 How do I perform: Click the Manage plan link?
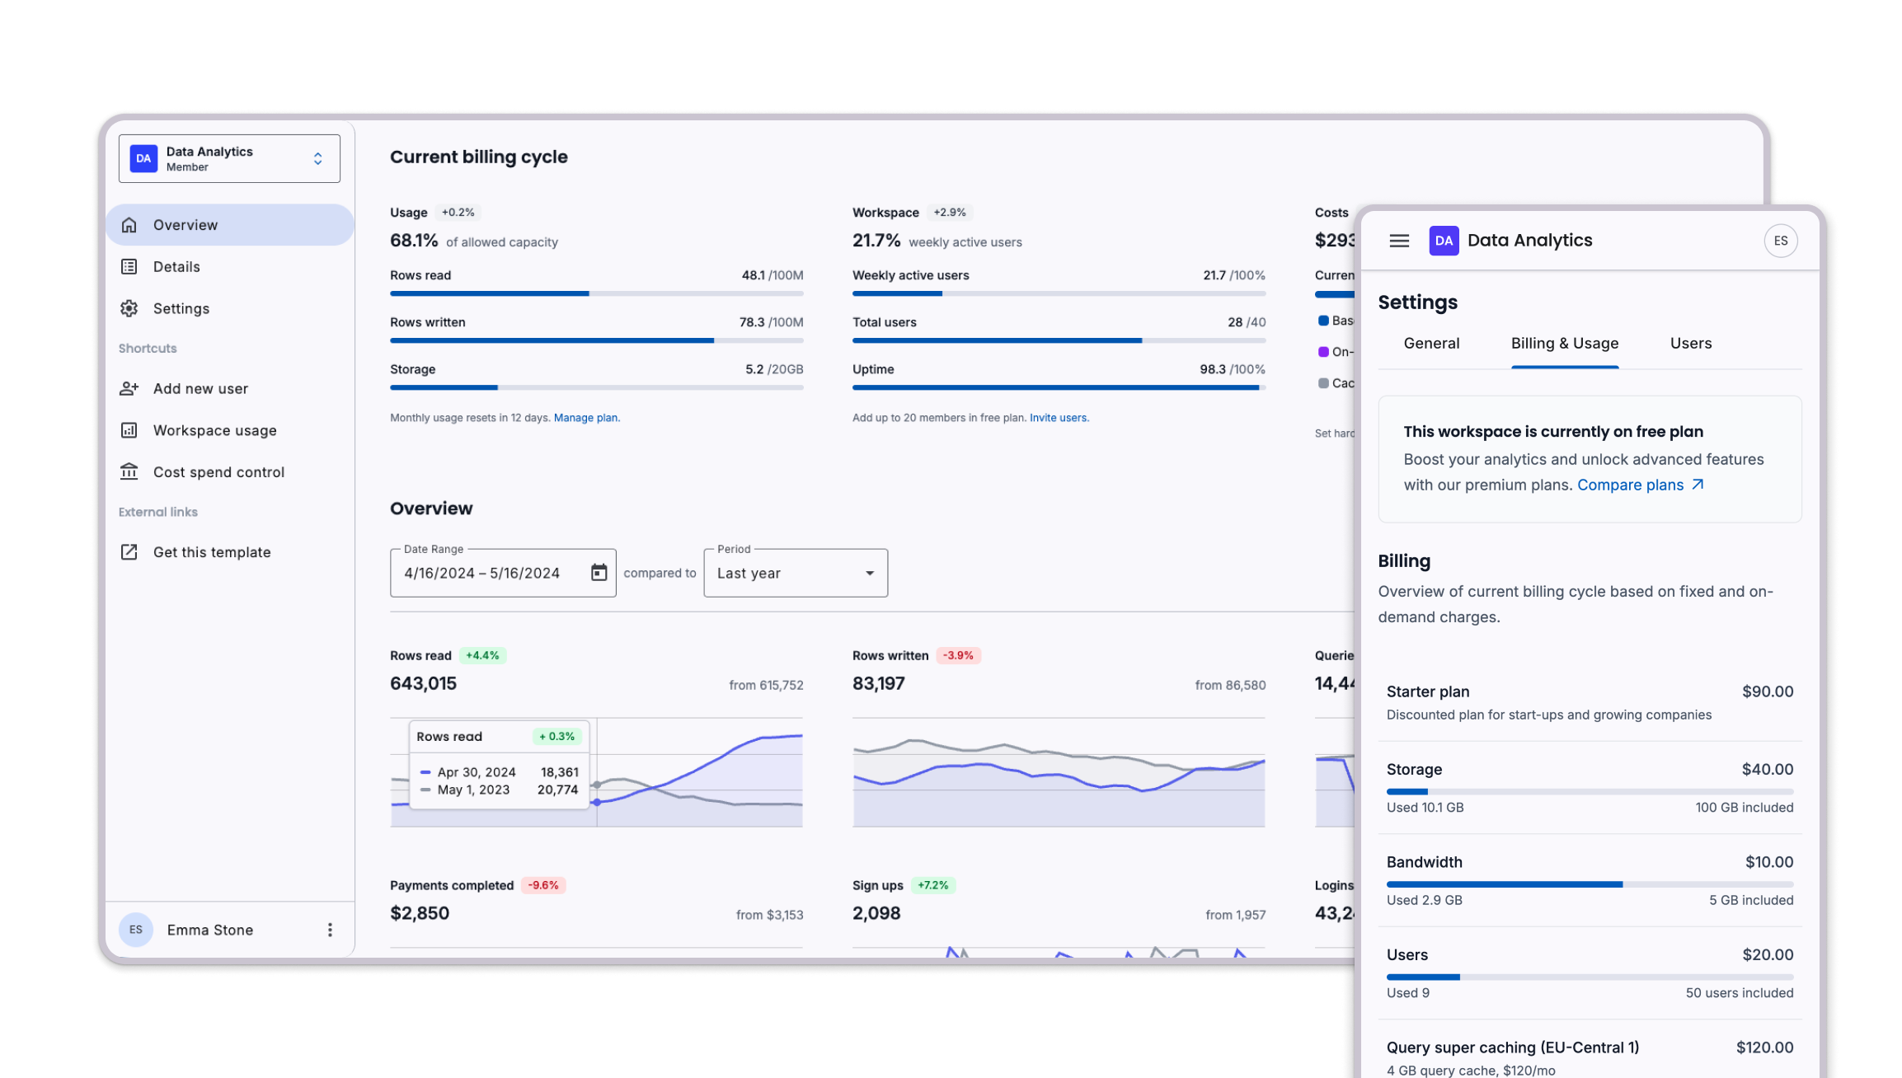586,418
